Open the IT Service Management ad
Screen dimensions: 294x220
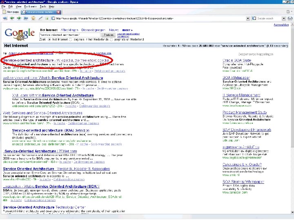pyautogui.click(x=241, y=95)
